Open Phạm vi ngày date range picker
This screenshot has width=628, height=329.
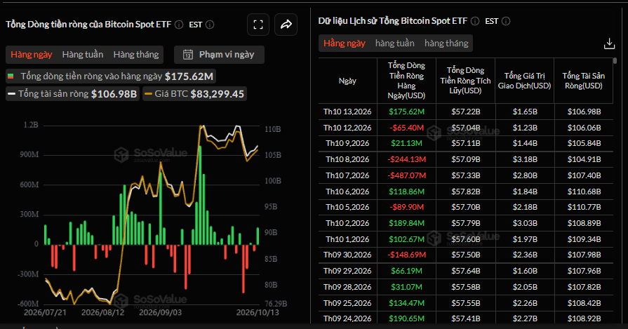219,55
